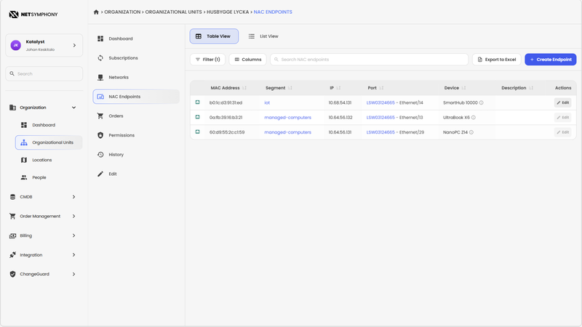Switch to Table View tab
This screenshot has height=327, width=582.
click(x=214, y=36)
